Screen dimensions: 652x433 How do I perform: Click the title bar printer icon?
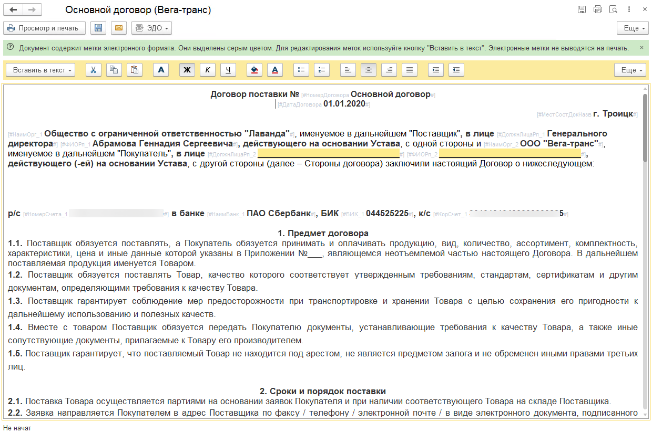(x=598, y=9)
